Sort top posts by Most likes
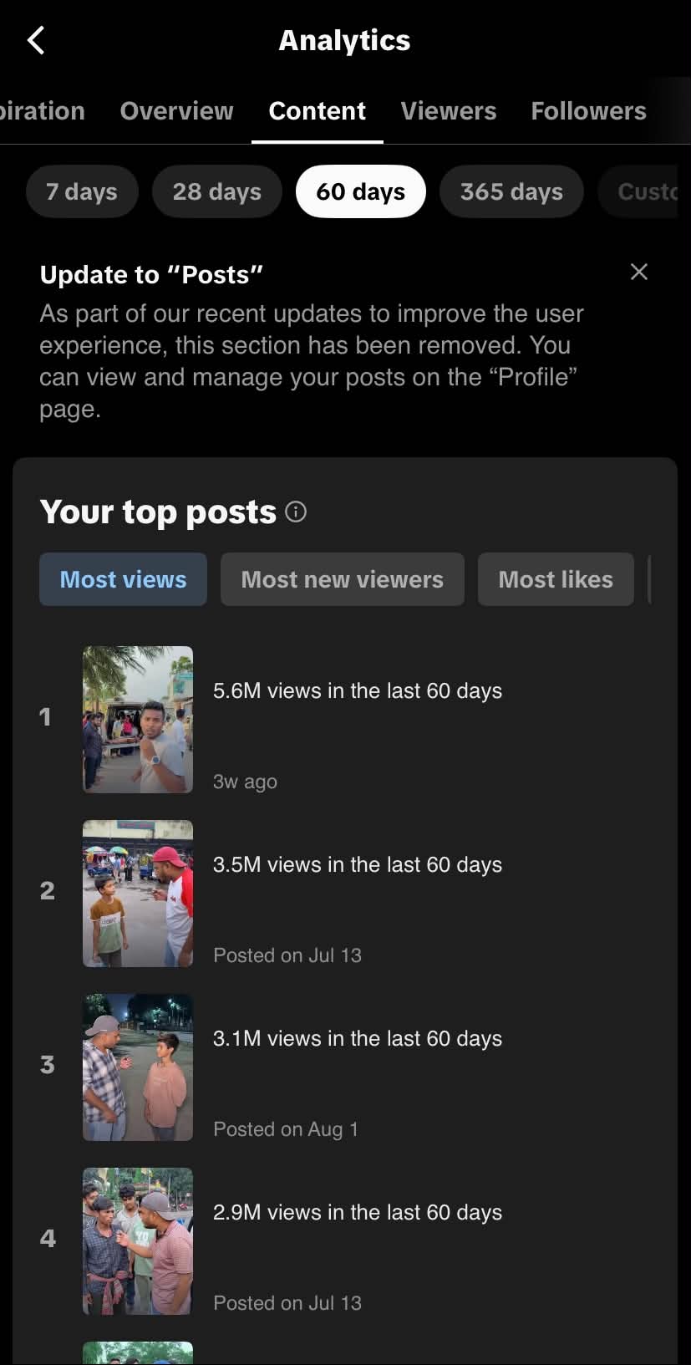The width and height of the screenshot is (691, 1365). coord(556,579)
